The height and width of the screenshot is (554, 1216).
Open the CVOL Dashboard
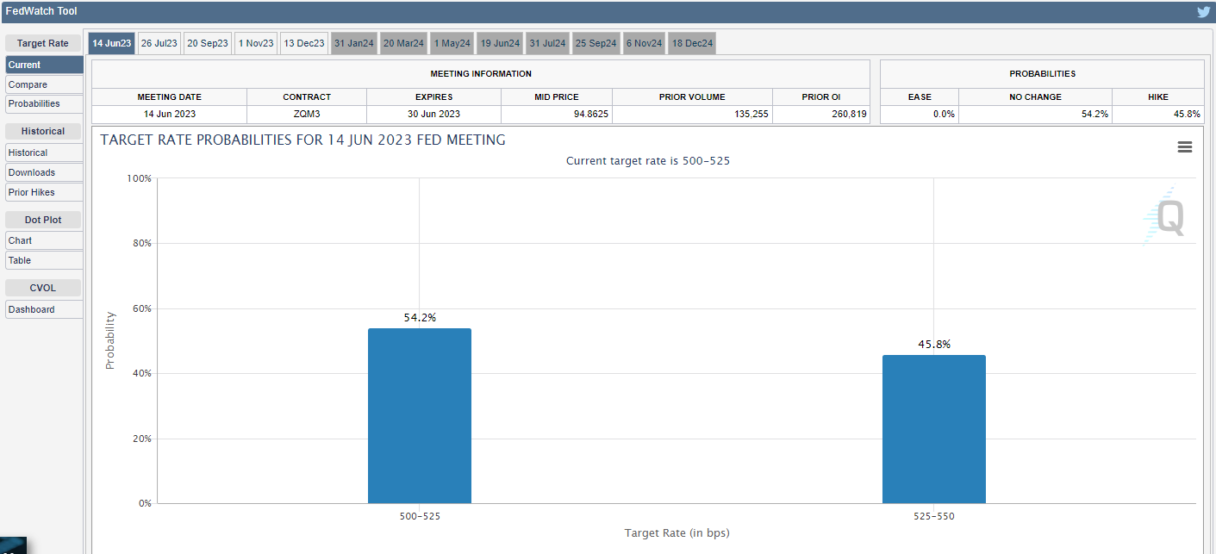pyautogui.click(x=44, y=309)
